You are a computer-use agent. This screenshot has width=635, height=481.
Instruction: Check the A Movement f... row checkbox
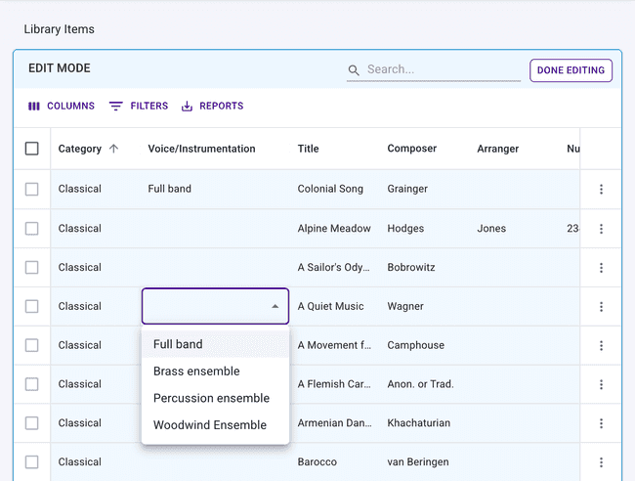pos(32,345)
